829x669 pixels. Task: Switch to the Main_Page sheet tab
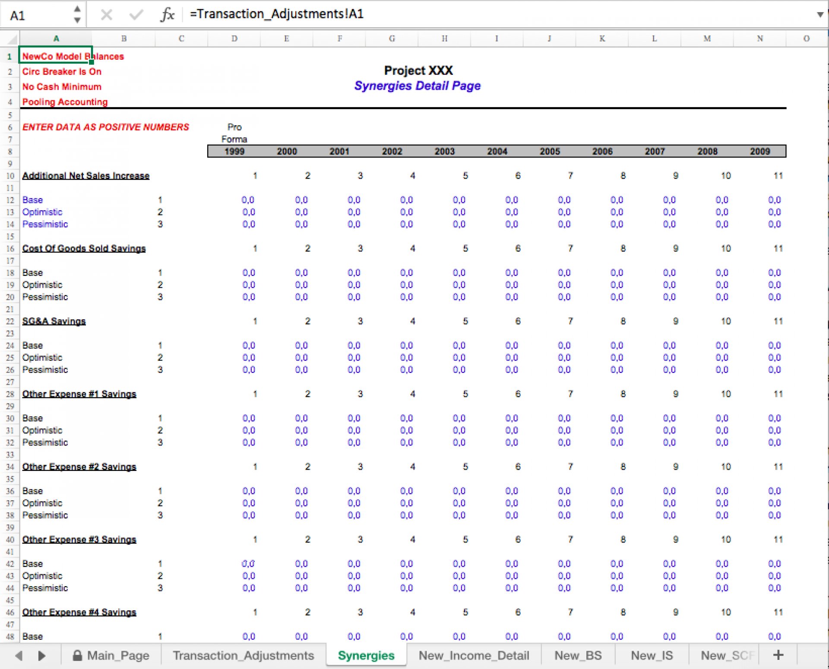click(x=111, y=656)
